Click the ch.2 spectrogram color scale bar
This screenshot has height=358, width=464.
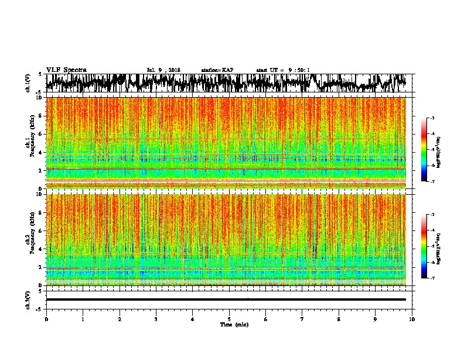pyautogui.click(x=424, y=246)
